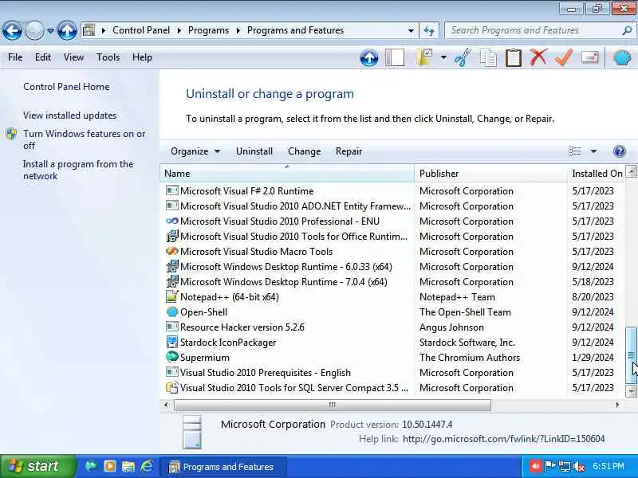Expand the address bar history dropdown
Viewport: 638px width, 478px height.
pos(411,30)
